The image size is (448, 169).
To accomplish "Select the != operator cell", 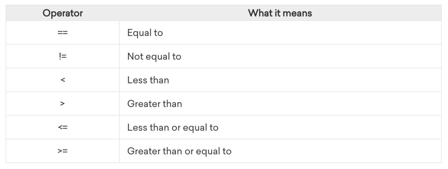I will coord(63,56).
